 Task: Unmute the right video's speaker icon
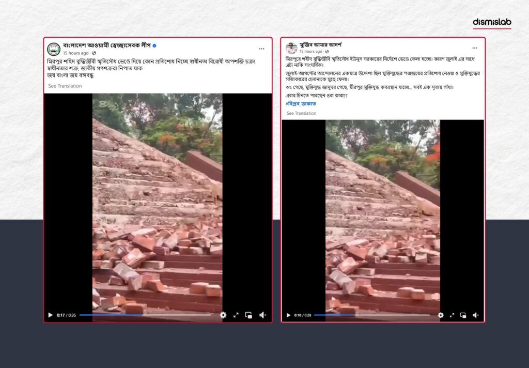coord(476,315)
